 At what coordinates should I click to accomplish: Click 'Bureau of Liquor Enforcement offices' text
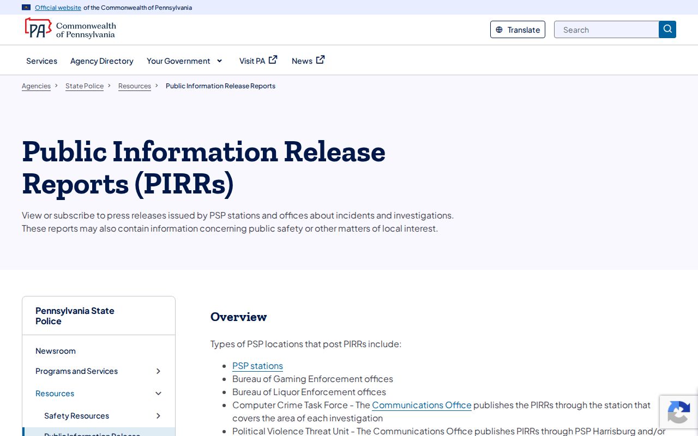pyautogui.click(x=309, y=392)
